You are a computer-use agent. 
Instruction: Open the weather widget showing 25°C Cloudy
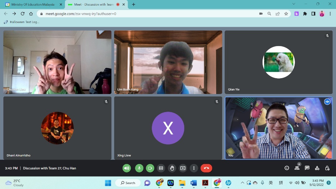[x=15, y=183]
